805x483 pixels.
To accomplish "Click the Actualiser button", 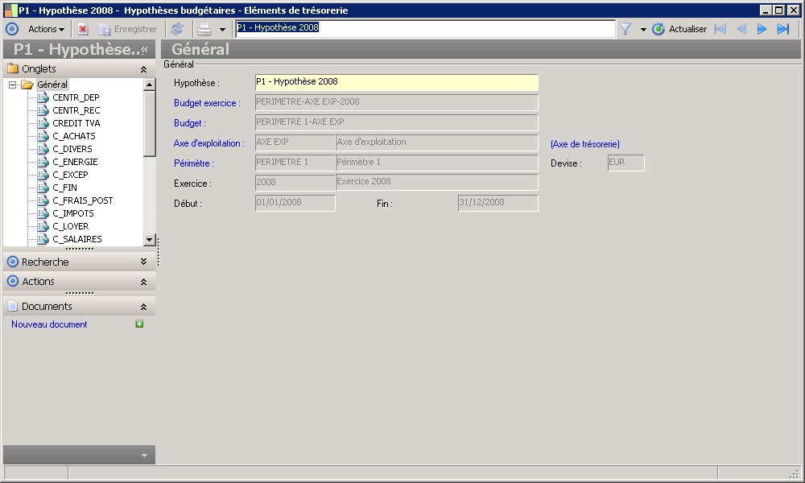I will tap(679, 29).
